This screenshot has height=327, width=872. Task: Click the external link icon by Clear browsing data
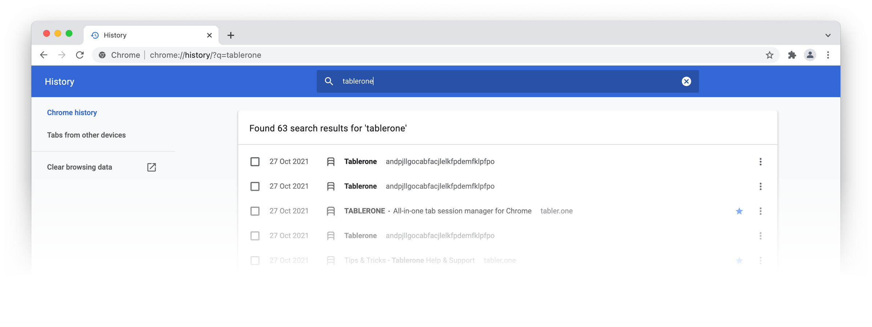click(x=152, y=167)
